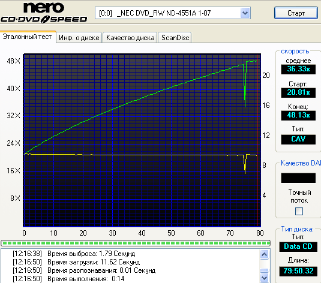The height and width of the screenshot is (283, 321).
Task: Enable the Точный поток checkbox
Action: (x=299, y=211)
